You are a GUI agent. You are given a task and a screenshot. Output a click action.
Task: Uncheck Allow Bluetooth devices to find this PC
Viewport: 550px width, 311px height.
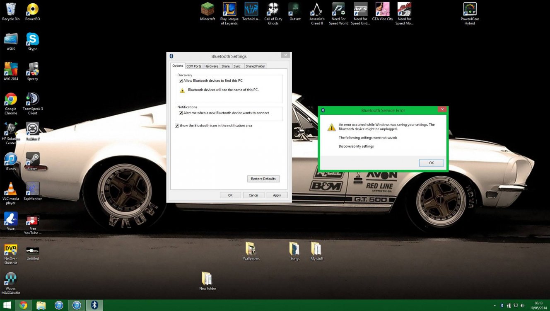point(181,81)
